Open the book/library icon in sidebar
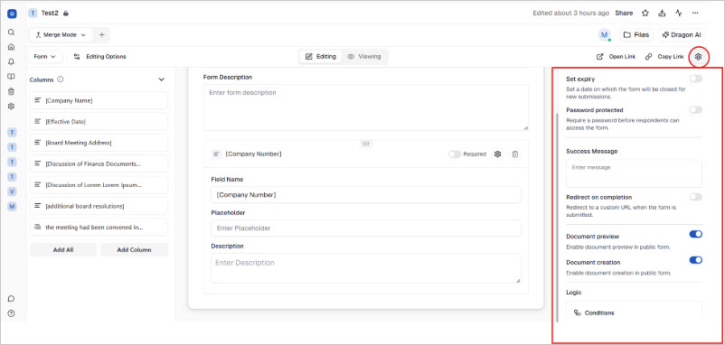 (12, 76)
